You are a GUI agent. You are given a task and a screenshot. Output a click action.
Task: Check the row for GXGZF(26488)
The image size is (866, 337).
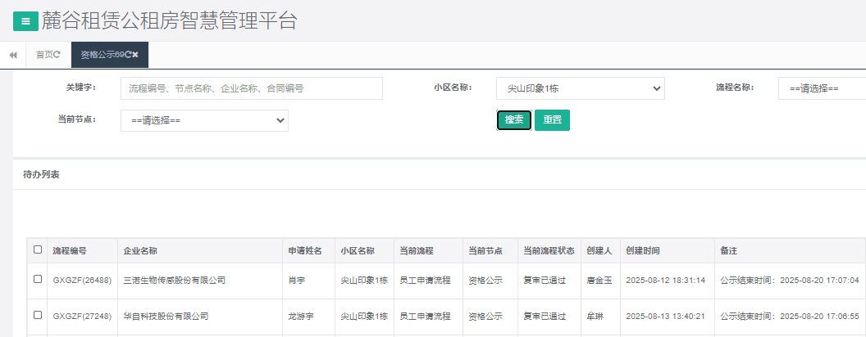click(x=38, y=280)
